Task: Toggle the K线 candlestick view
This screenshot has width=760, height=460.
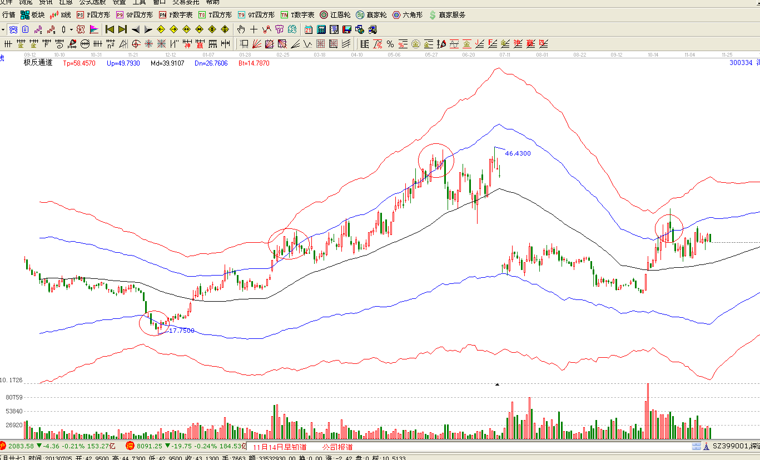Action: tap(61, 15)
